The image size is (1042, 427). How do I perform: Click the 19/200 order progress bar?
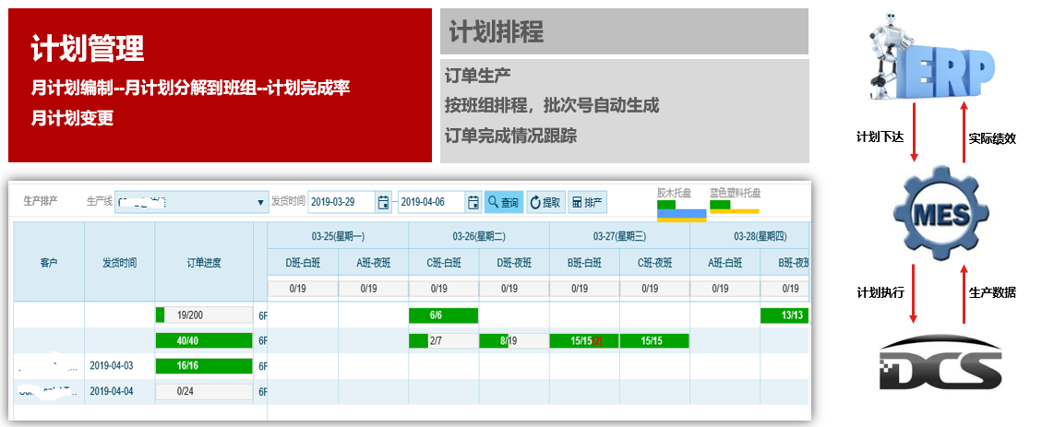point(204,316)
